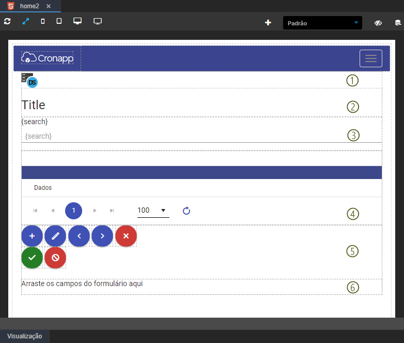404x343 pixels.
Task: Click the red cancel prohibition button
Action: [55, 258]
